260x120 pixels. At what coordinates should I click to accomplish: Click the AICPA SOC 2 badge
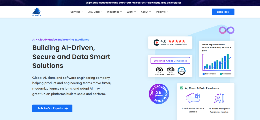(x=182, y=70)
